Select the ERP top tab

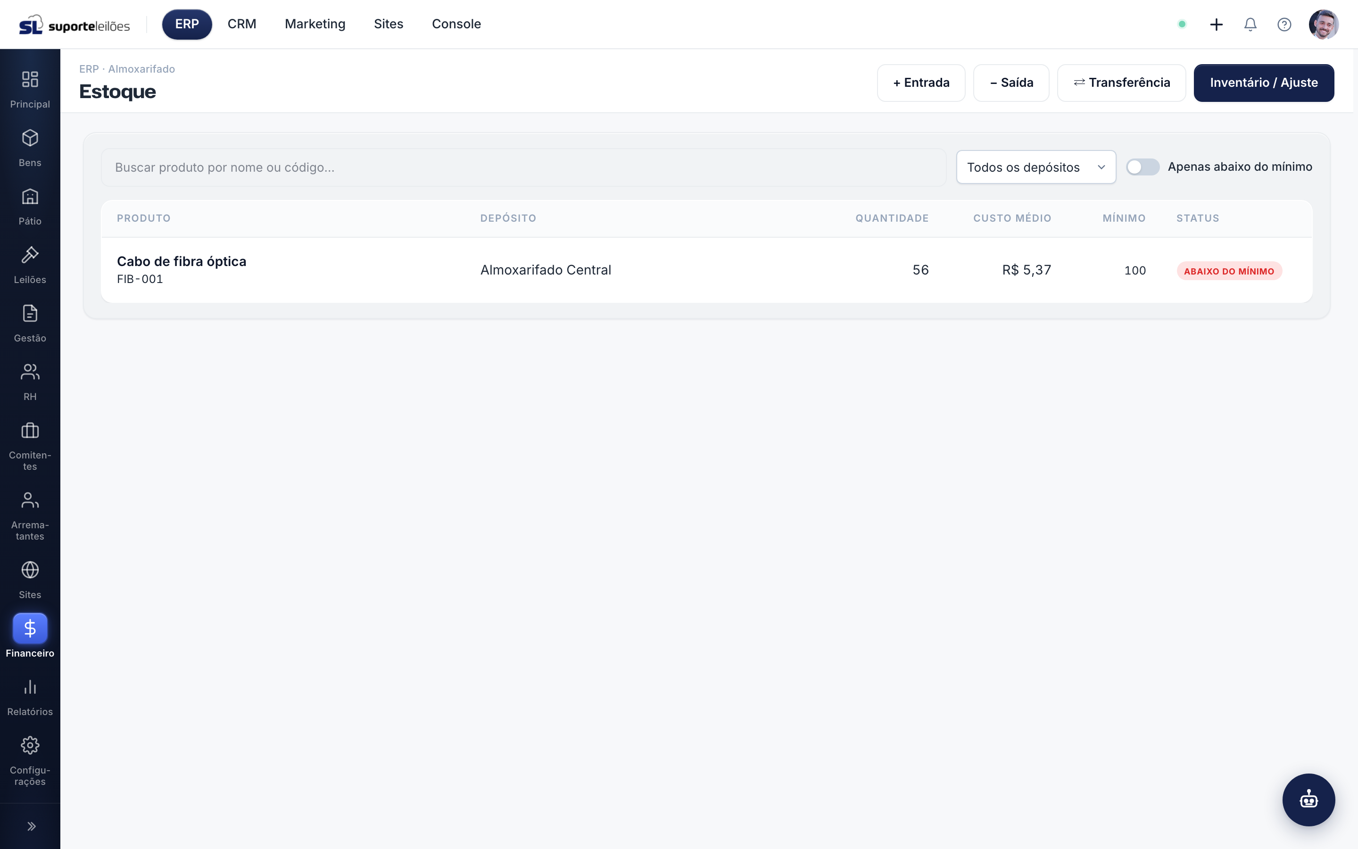187,24
